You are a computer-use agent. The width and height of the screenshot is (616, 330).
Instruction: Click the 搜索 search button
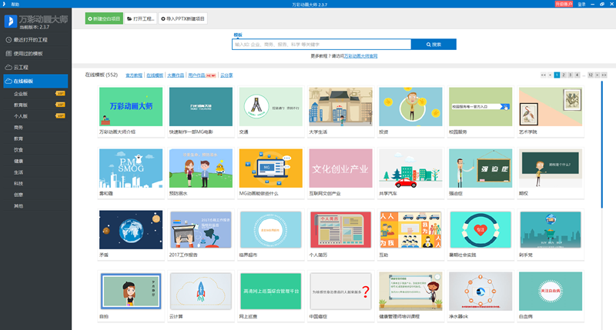433,45
